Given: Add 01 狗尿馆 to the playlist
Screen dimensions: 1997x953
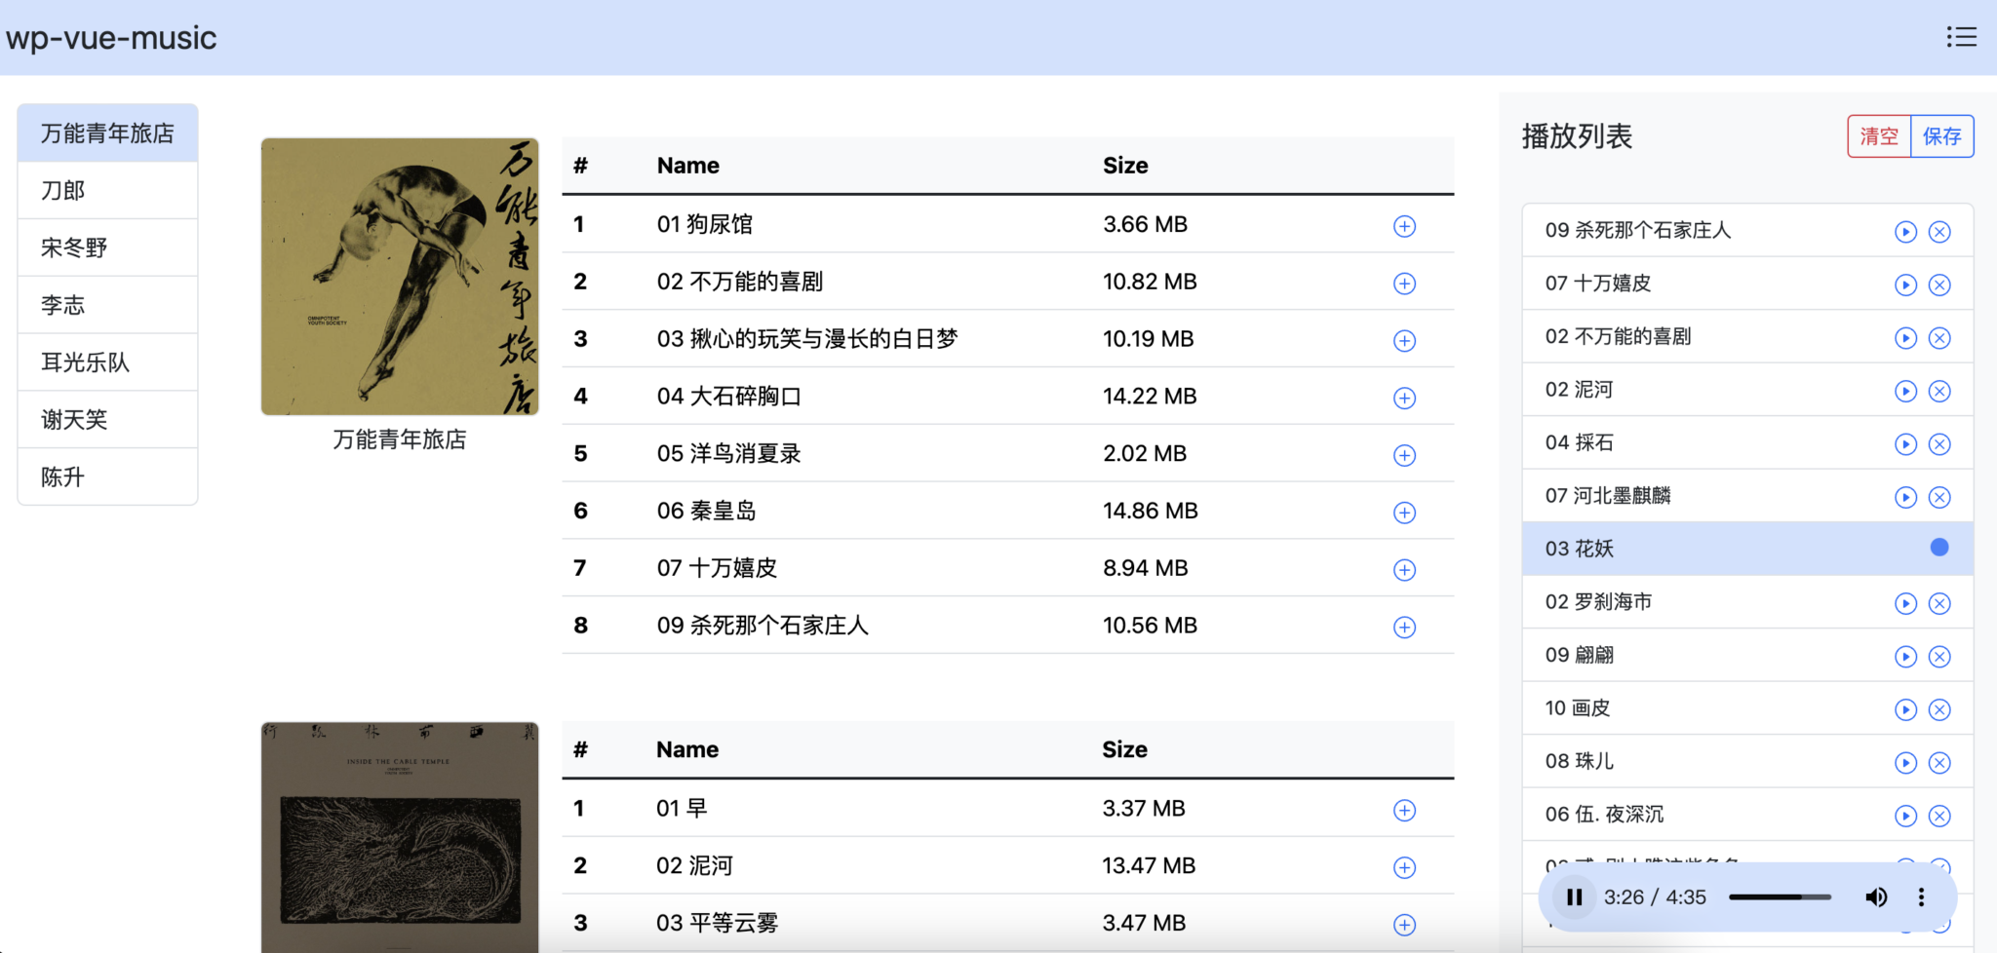Looking at the screenshot, I should point(1404,226).
